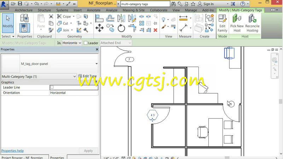Image resolution: width=283 pixels, height=159 pixels.
Task: Click the Undo arrow icon
Action: point(36,4)
